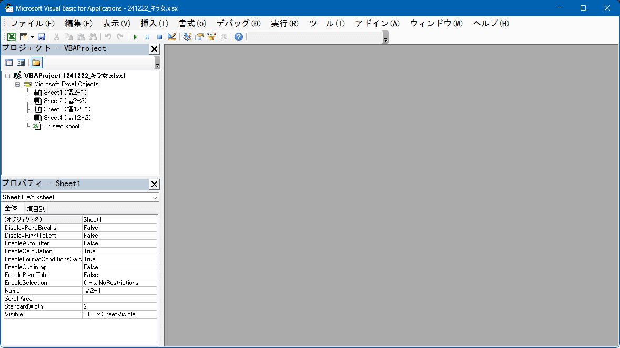The image size is (620, 348).
Task: Select Sheet3 (幅12-1) in tree
Action: pos(67,109)
